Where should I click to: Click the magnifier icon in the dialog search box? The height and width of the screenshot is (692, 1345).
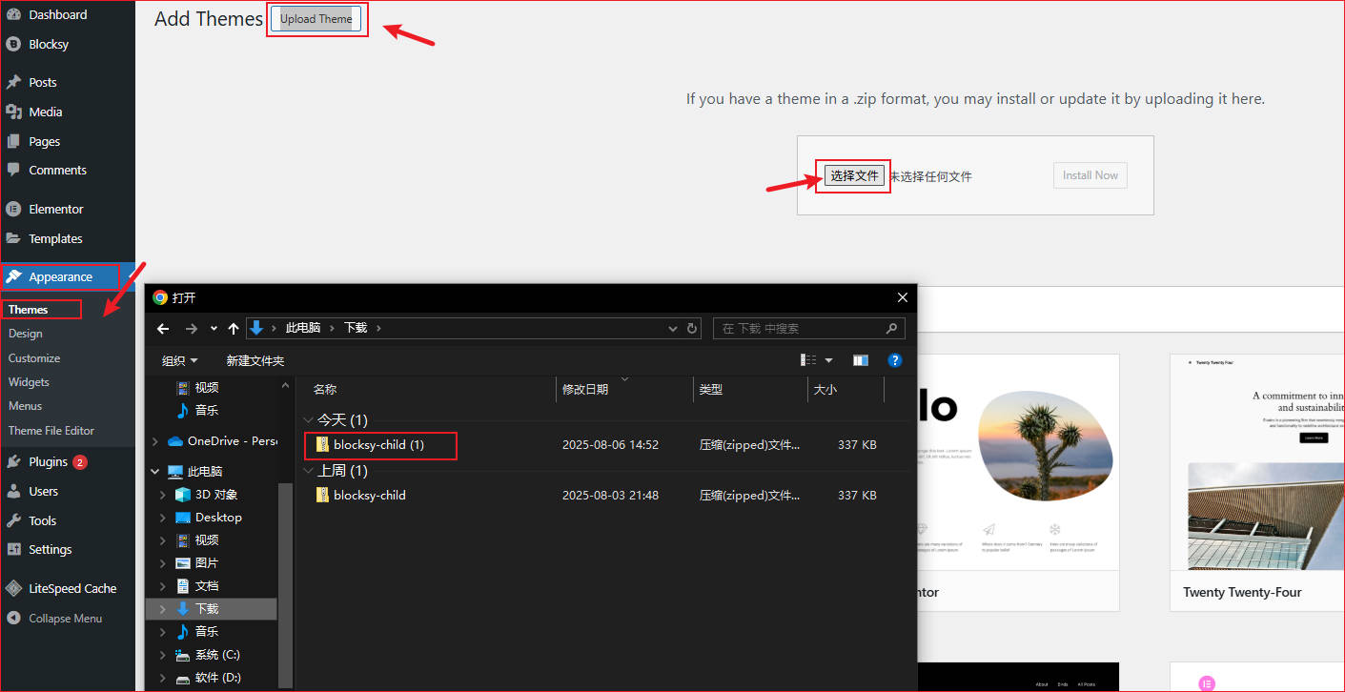tap(891, 328)
